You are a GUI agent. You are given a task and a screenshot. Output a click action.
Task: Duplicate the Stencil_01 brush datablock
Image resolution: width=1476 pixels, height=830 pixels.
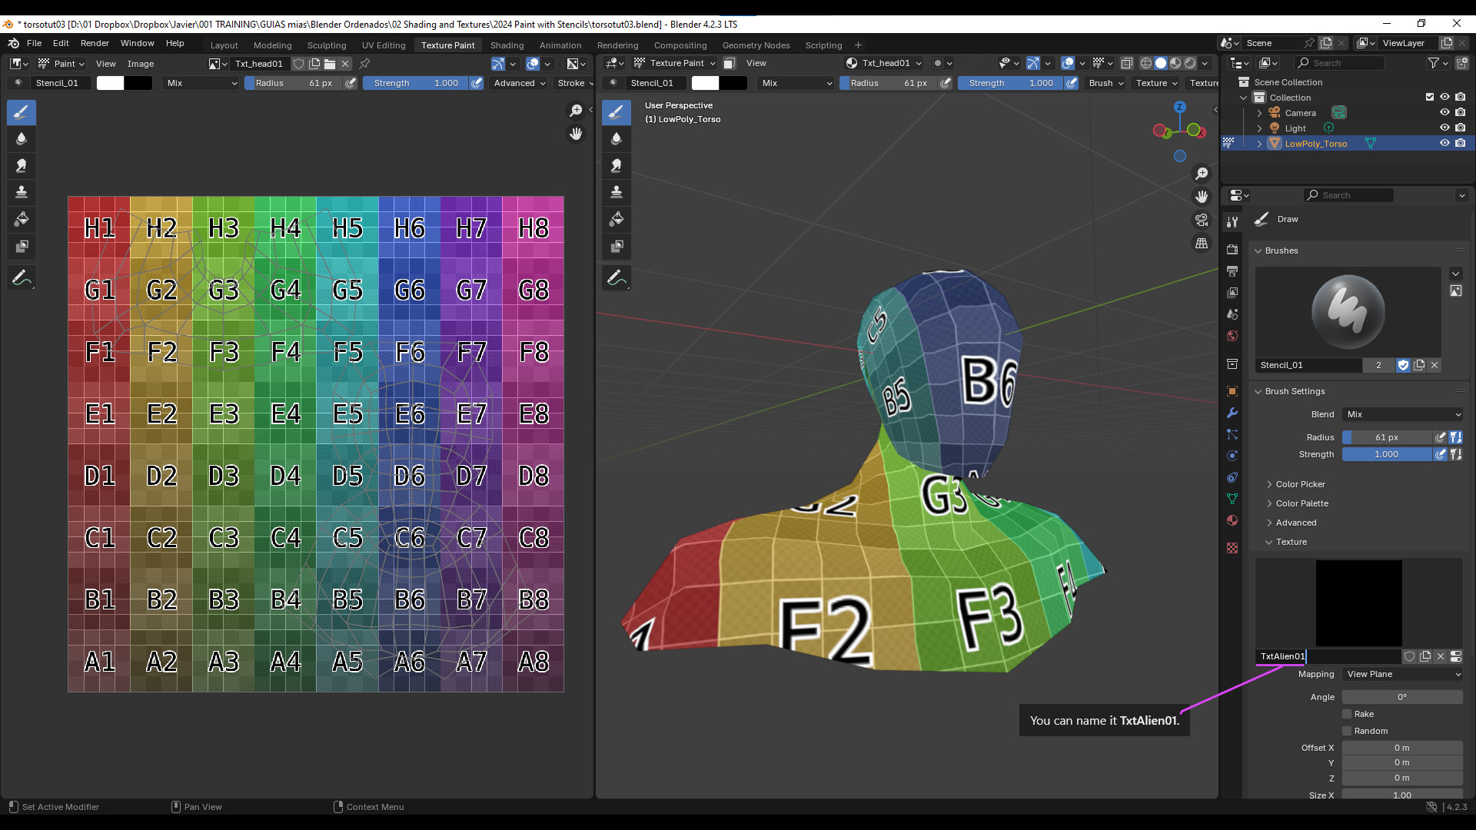1419,365
